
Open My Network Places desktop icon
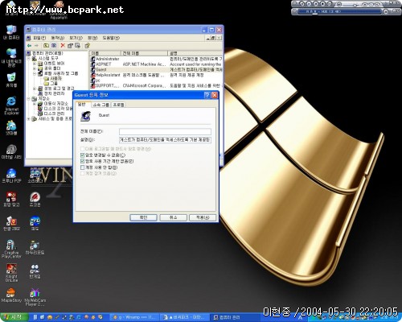(11, 57)
